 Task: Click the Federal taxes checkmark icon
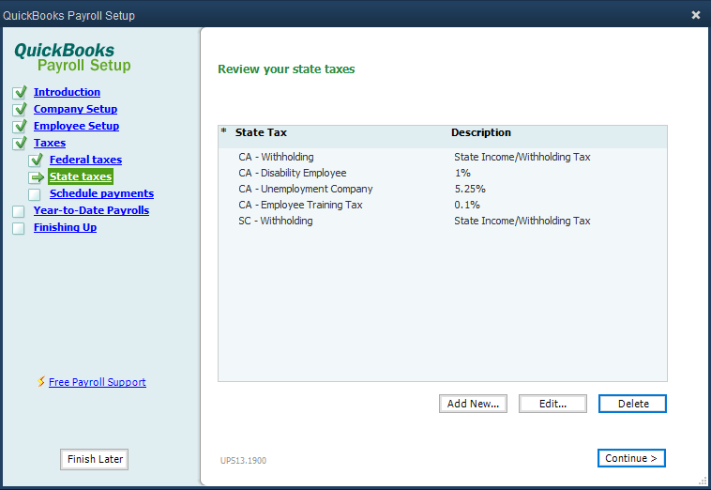coord(36,160)
